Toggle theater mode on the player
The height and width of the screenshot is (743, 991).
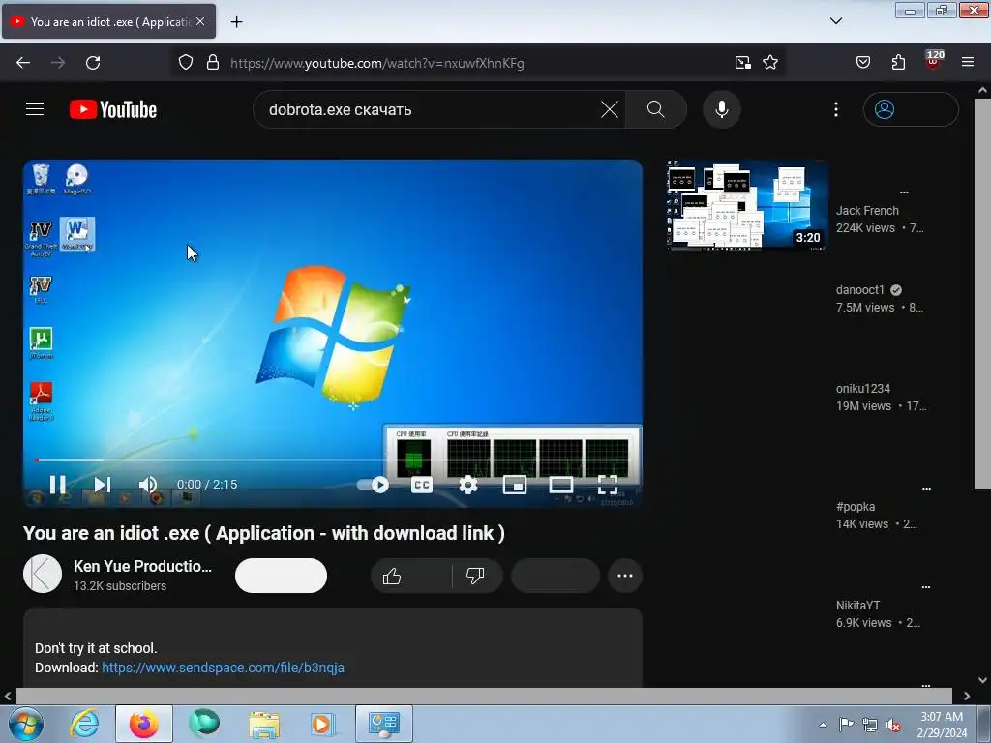561,485
